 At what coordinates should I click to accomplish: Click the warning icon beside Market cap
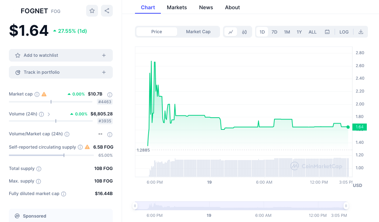click(44, 94)
